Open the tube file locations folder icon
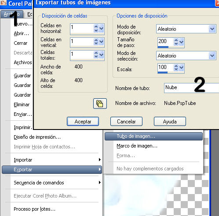 click(x=100, y=104)
